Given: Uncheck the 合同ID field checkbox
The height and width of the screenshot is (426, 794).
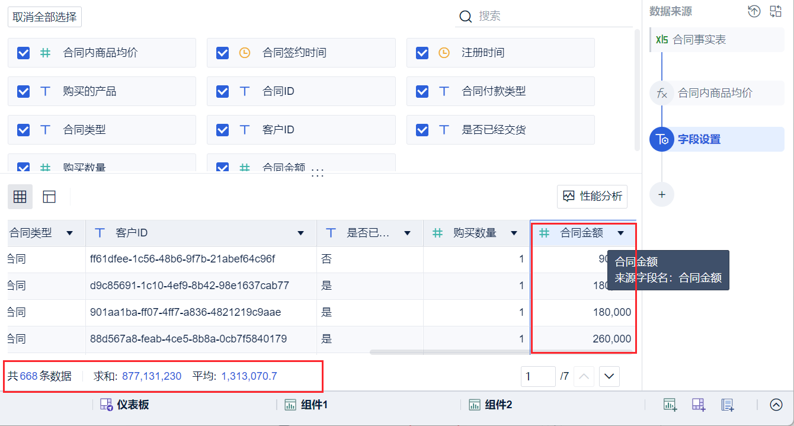Looking at the screenshot, I should 222,91.
